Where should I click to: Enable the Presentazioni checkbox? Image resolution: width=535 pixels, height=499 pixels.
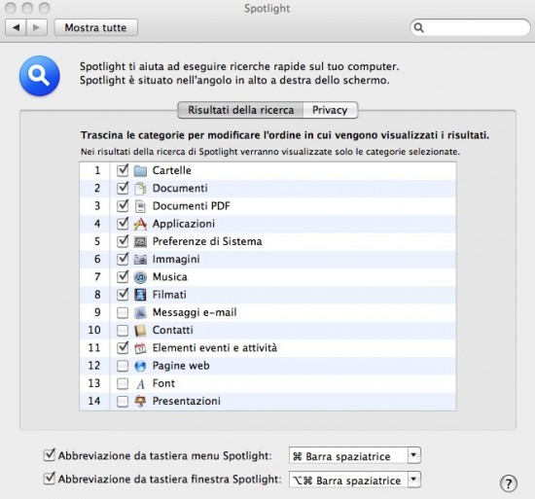(x=123, y=402)
